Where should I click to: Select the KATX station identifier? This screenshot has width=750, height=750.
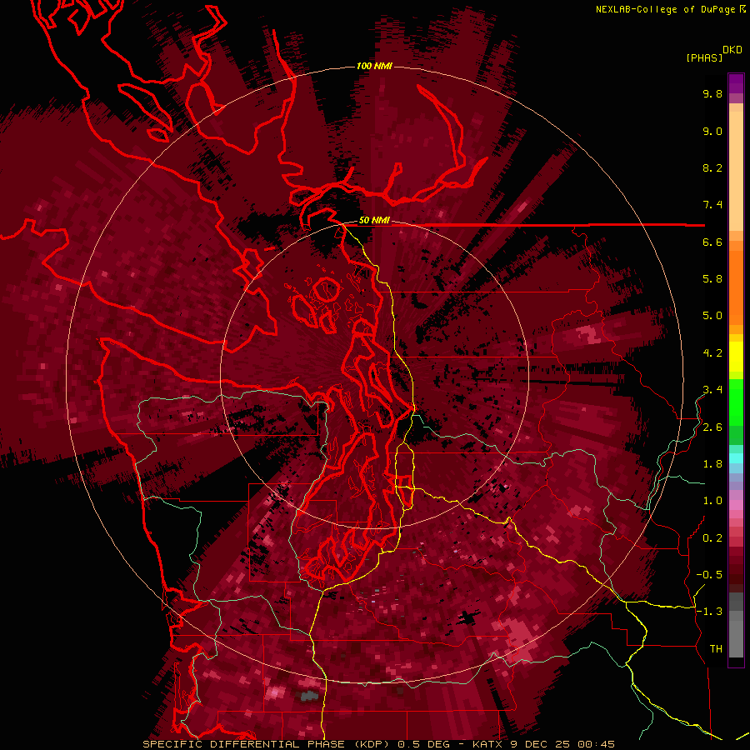[488, 744]
